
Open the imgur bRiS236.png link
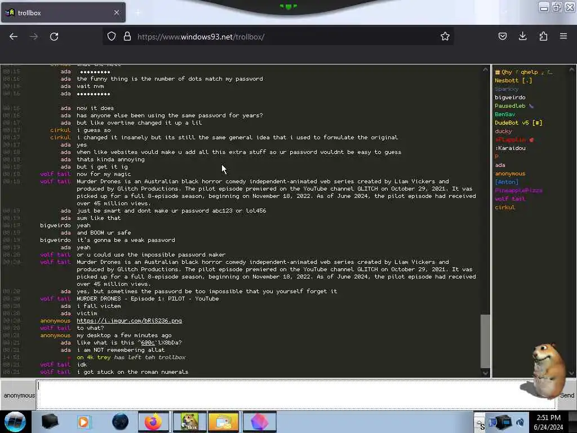coord(129,321)
